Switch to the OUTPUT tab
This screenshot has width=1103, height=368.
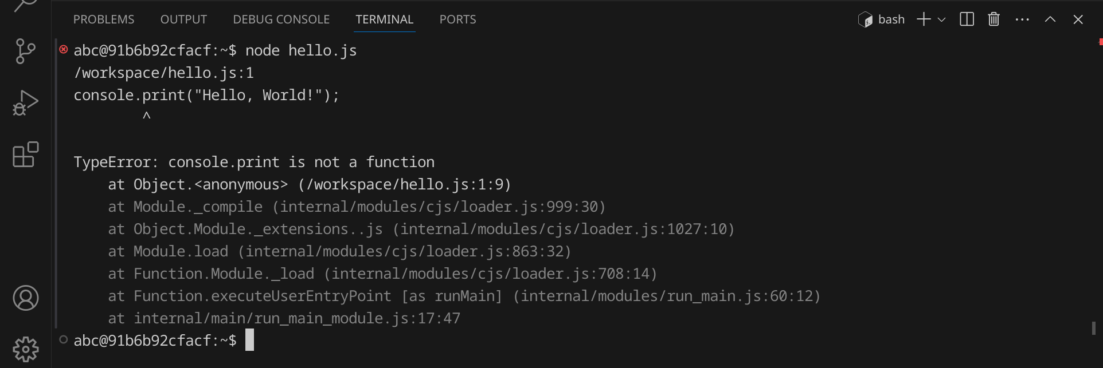[183, 19]
